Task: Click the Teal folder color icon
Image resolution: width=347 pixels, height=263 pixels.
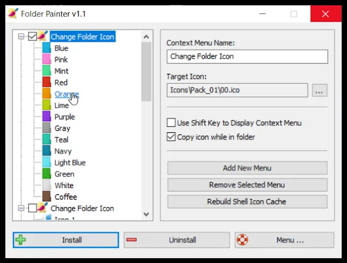Action: [47, 140]
